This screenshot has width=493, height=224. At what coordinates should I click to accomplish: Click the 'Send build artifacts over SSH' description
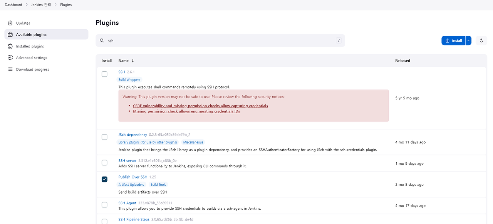tap(143, 192)
